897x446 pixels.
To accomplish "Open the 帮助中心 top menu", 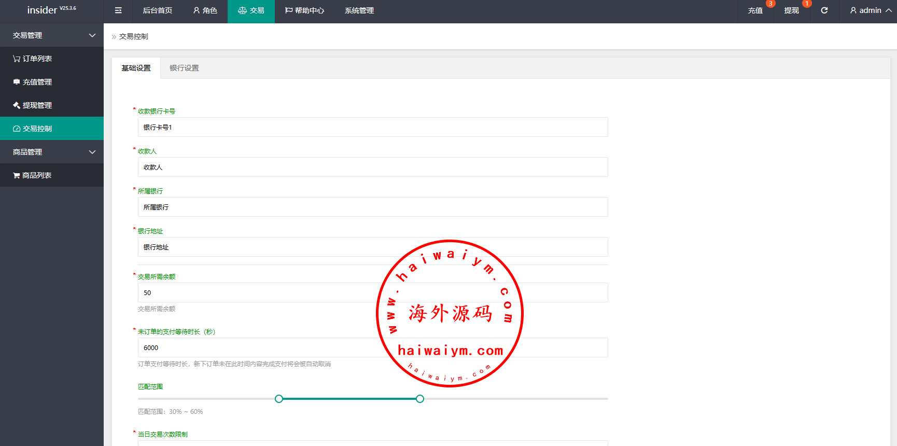I will coord(304,10).
